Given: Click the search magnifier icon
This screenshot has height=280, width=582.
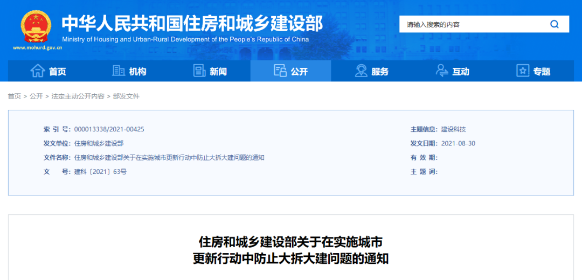Looking at the screenshot, I should tap(554, 24).
